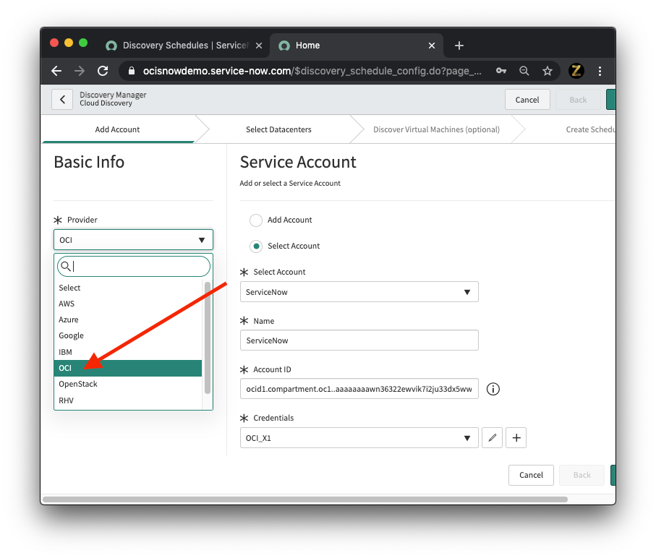Viewport: 656px width, 558px height.
Task: Click the top Cancel button
Action: [x=527, y=100]
